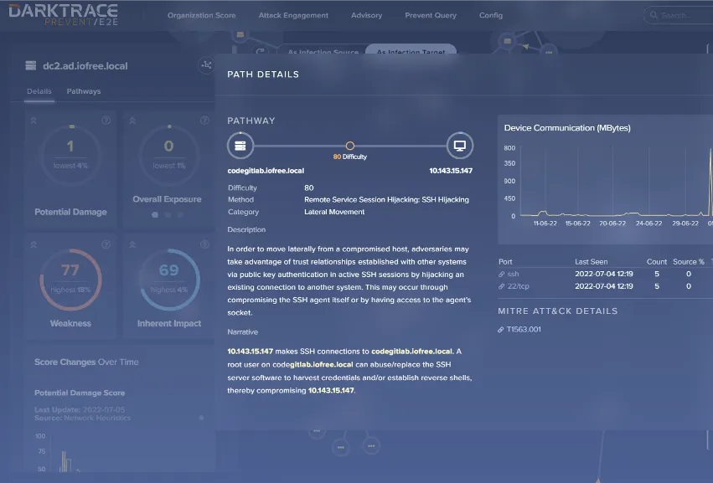Click the network graph icon next to device name
The image size is (713, 483).
[206, 65]
